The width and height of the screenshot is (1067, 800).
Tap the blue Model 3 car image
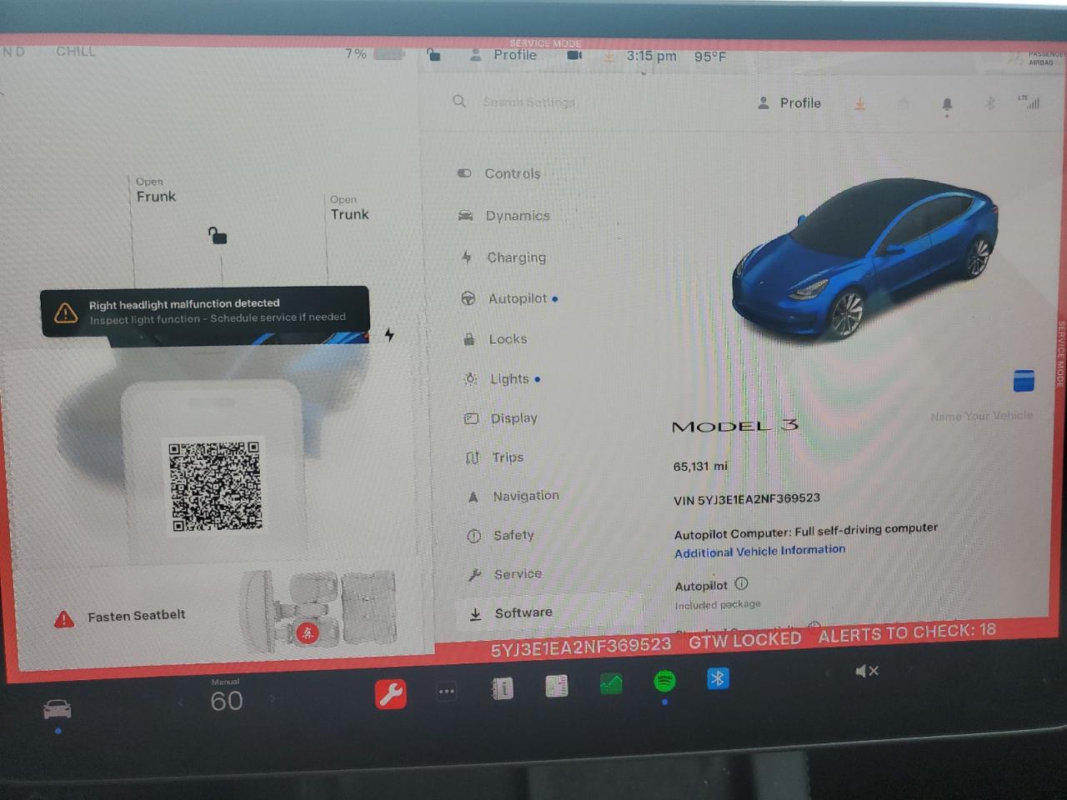(x=864, y=258)
